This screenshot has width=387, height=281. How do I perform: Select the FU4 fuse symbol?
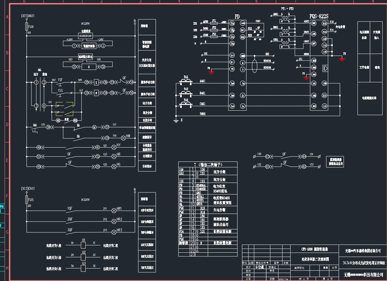[x=26, y=27]
